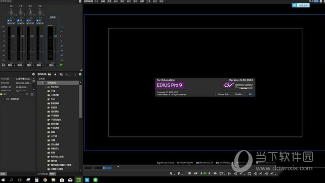
Task: Mute channel 2A with speaker button
Action: 18,21
